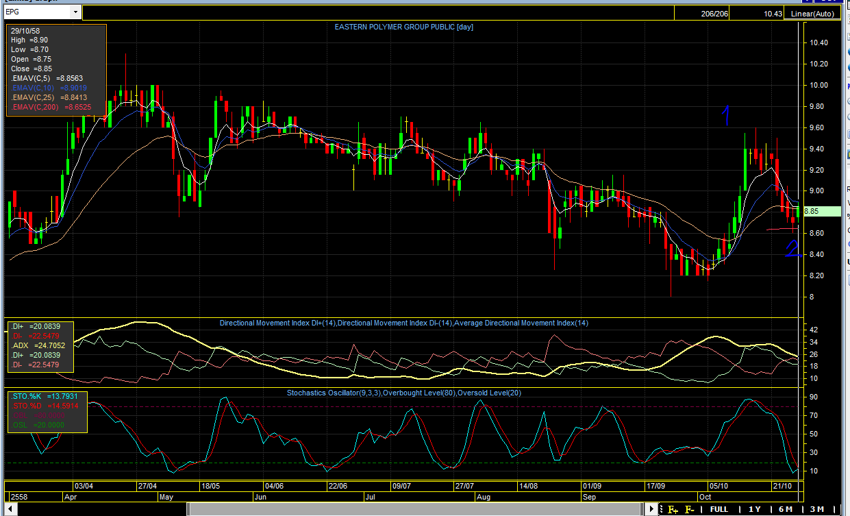Click the Low =8.70 value

(29, 50)
